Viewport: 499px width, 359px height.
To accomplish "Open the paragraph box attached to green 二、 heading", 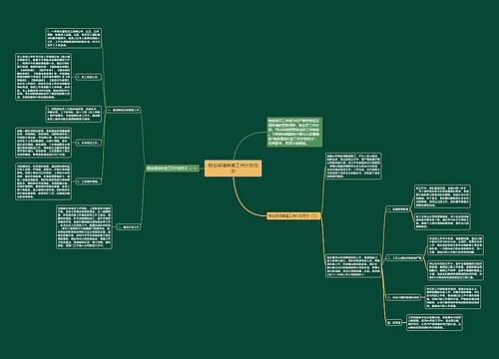I will pyautogui.click(x=84, y=227).
